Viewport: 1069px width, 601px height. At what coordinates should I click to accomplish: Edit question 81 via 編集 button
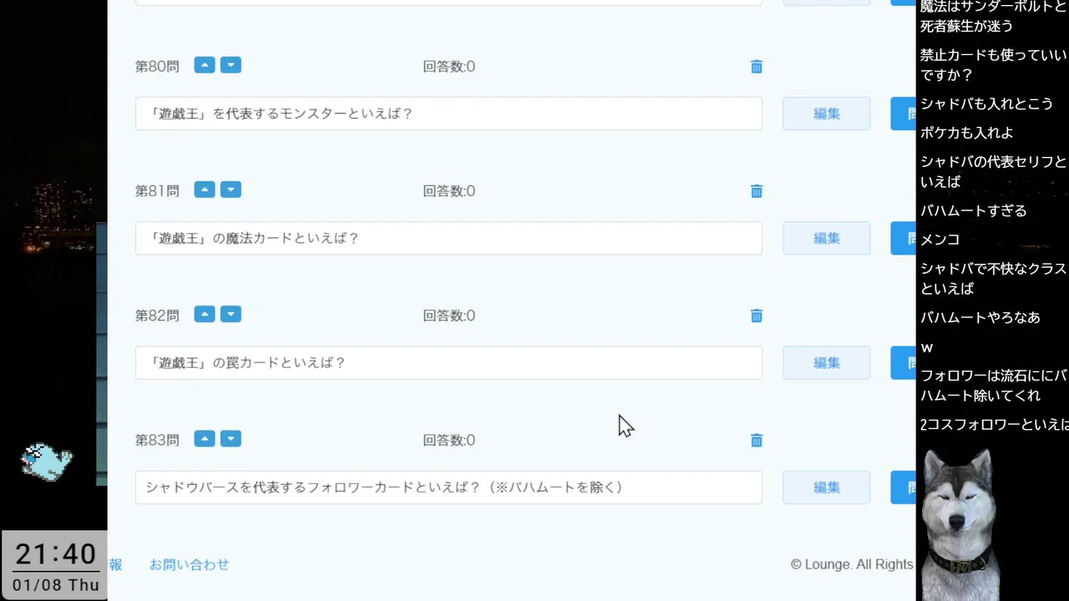coord(826,238)
